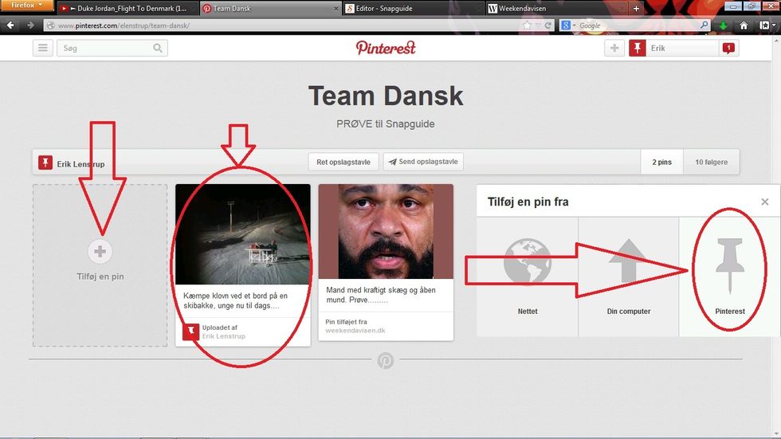
Task: Click the Mand med kraftigt skæg description
Action: pyautogui.click(x=381, y=295)
